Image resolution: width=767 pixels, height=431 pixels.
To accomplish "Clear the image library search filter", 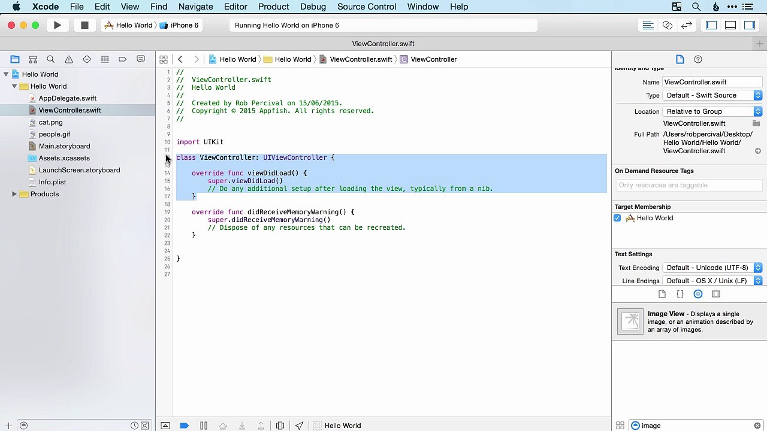I will tap(757, 426).
